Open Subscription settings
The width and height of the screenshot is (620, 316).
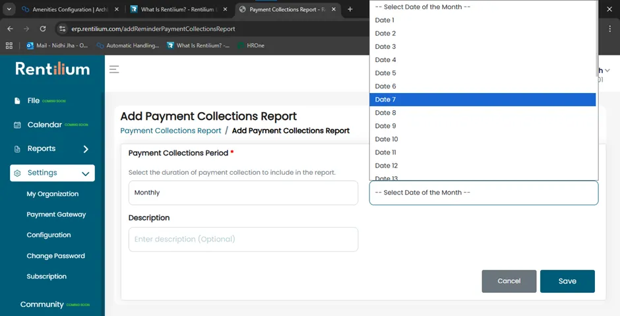tap(47, 276)
